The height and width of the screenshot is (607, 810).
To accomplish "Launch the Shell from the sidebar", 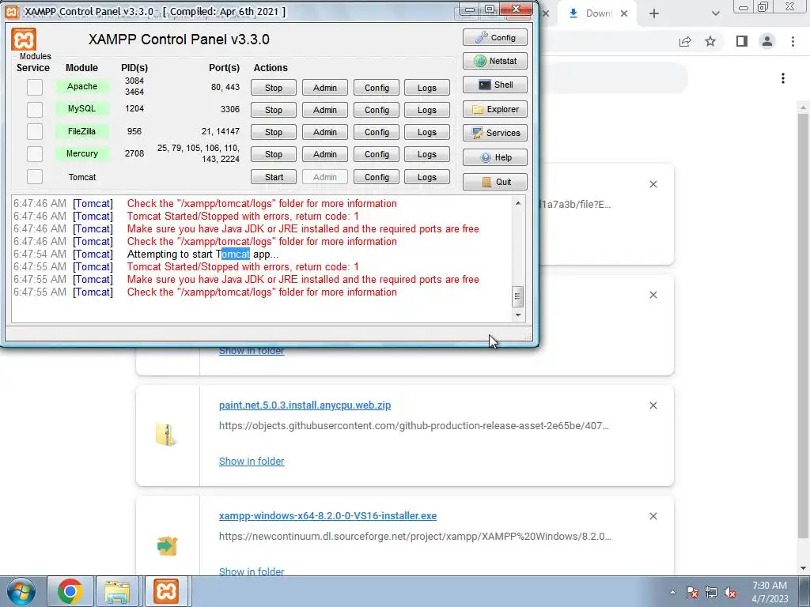I will (x=495, y=85).
